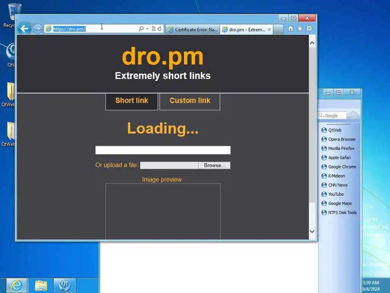Maximize the QtWeb background window

pos(339,92)
